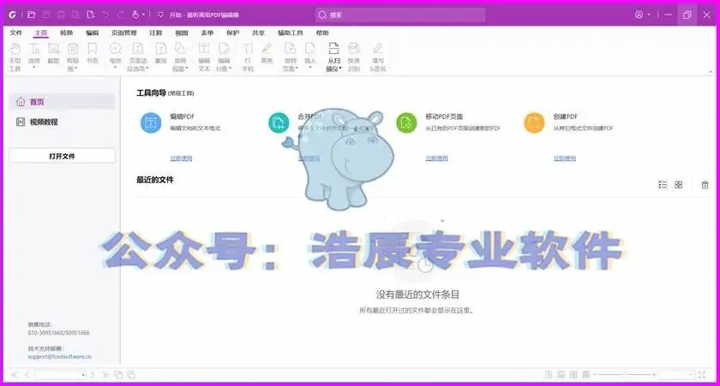
Task: Go to next page arrow in status bar
Action: pyautogui.click(x=93, y=375)
